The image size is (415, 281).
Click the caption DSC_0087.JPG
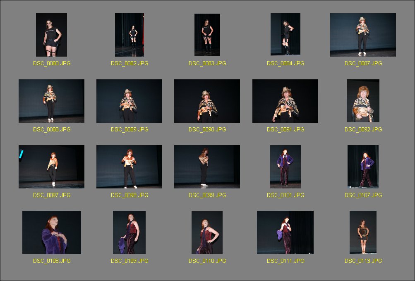[363, 63]
